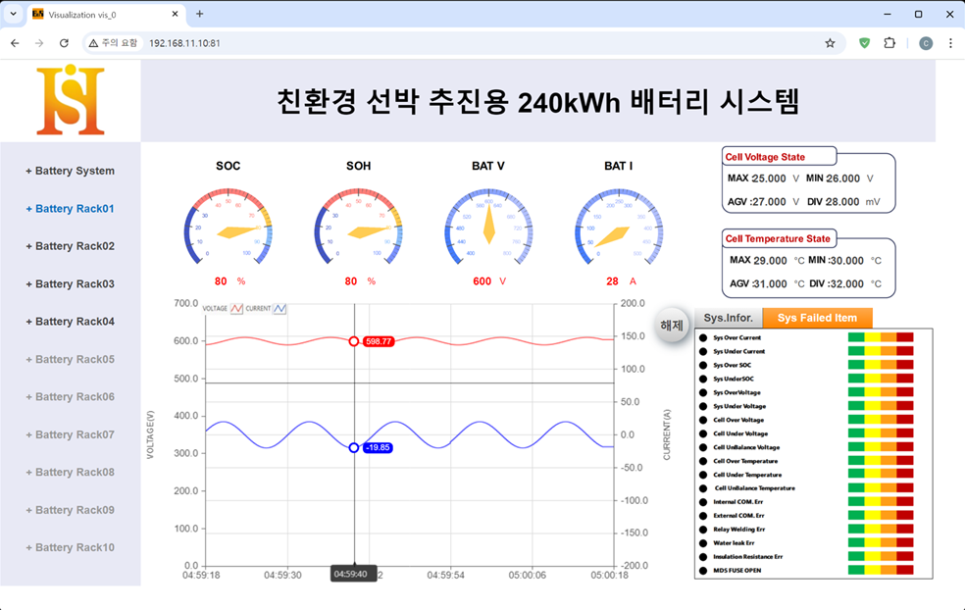Expand the Battery System sidebar item
The height and width of the screenshot is (610, 965).
point(70,171)
